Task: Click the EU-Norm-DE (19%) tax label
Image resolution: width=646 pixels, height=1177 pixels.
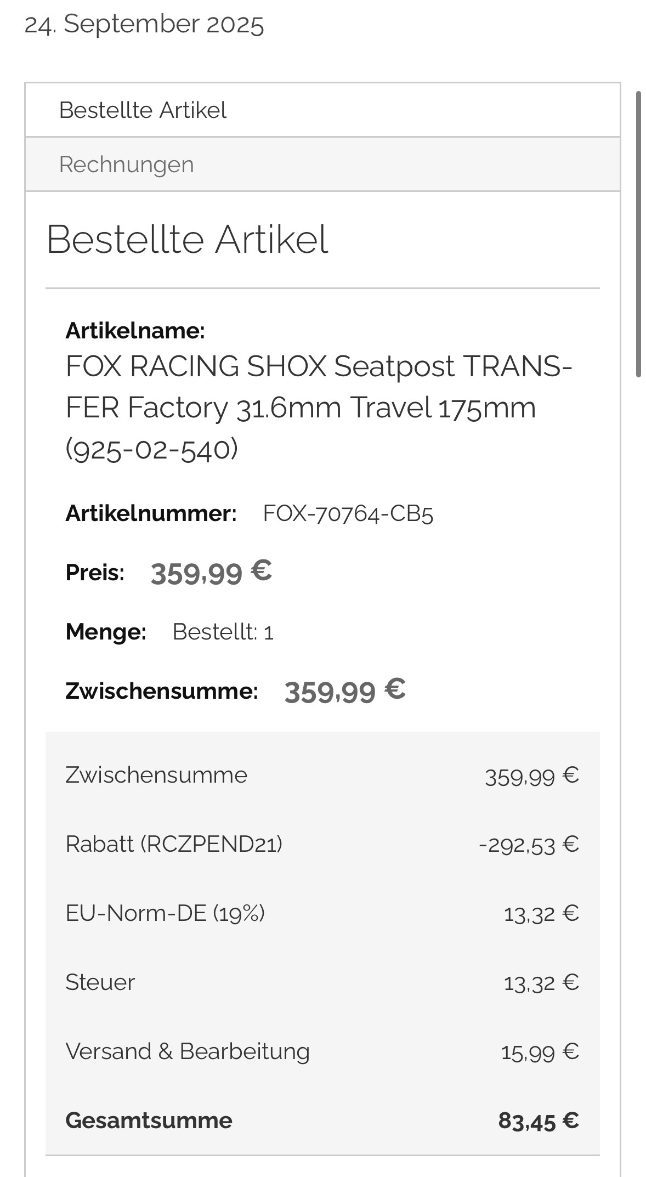Action: coord(165,913)
